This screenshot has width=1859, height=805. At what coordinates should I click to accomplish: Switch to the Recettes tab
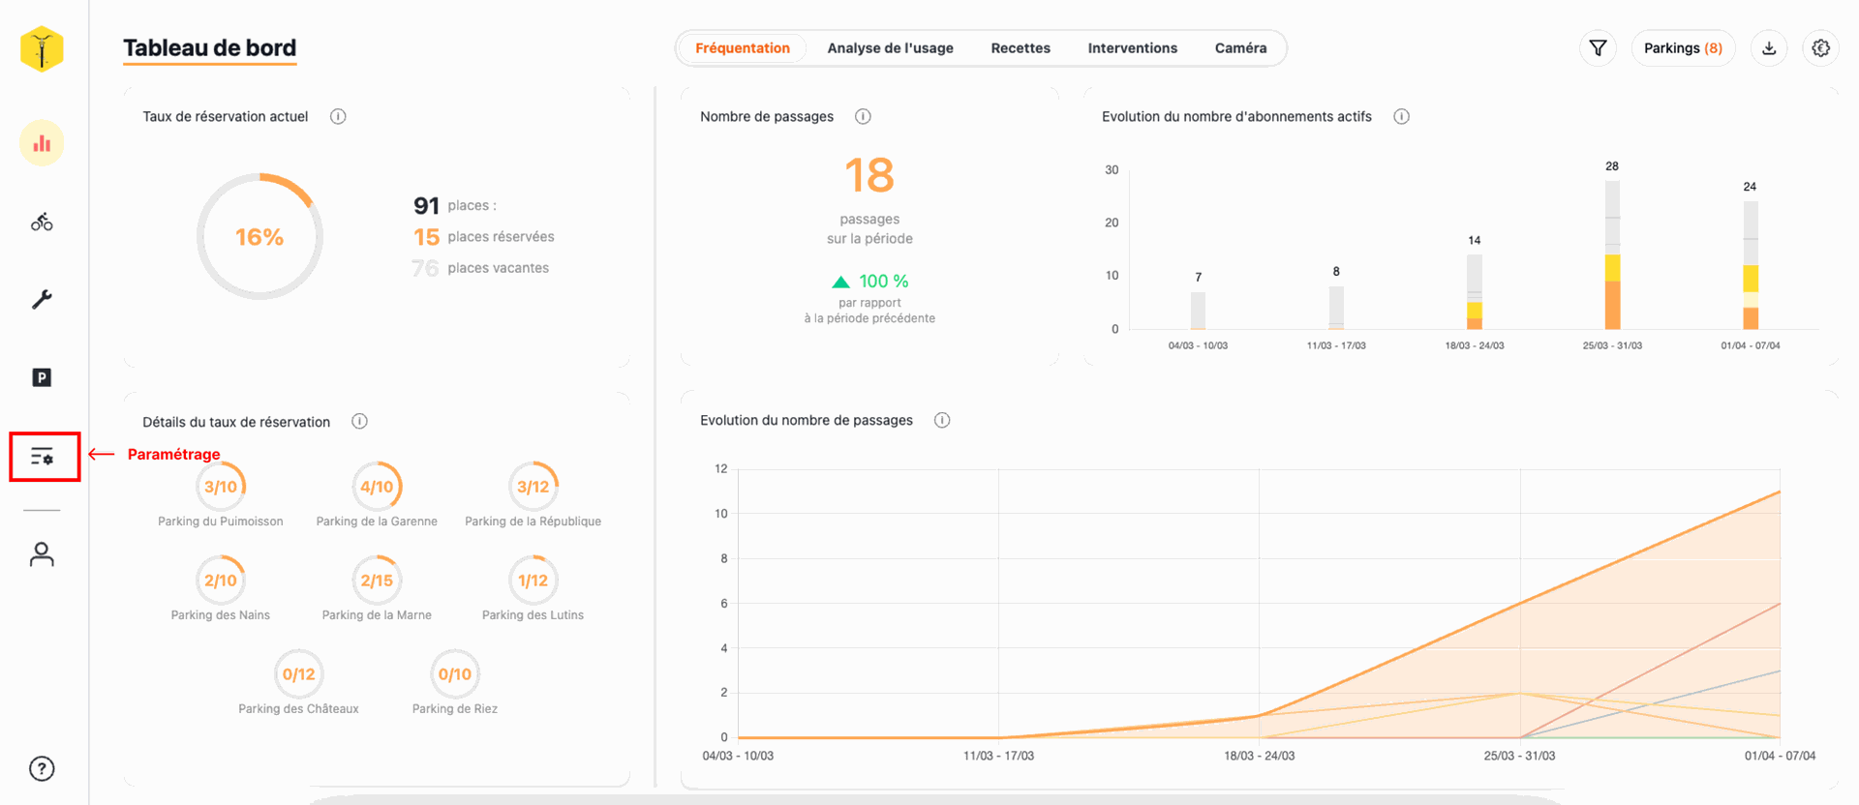(x=1021, y=48)
